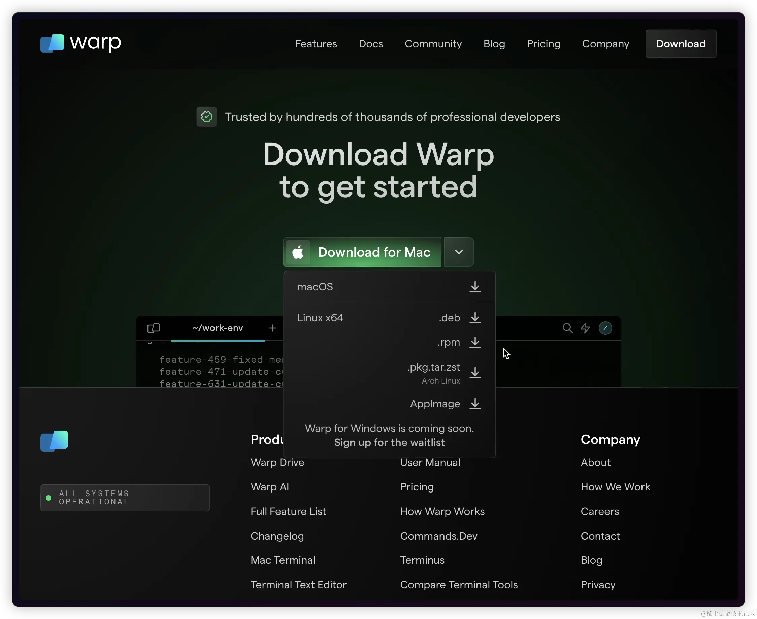Open All Systems Operational status badge
757x619 pixels.
pyautogui.click(x=125, y=498)
